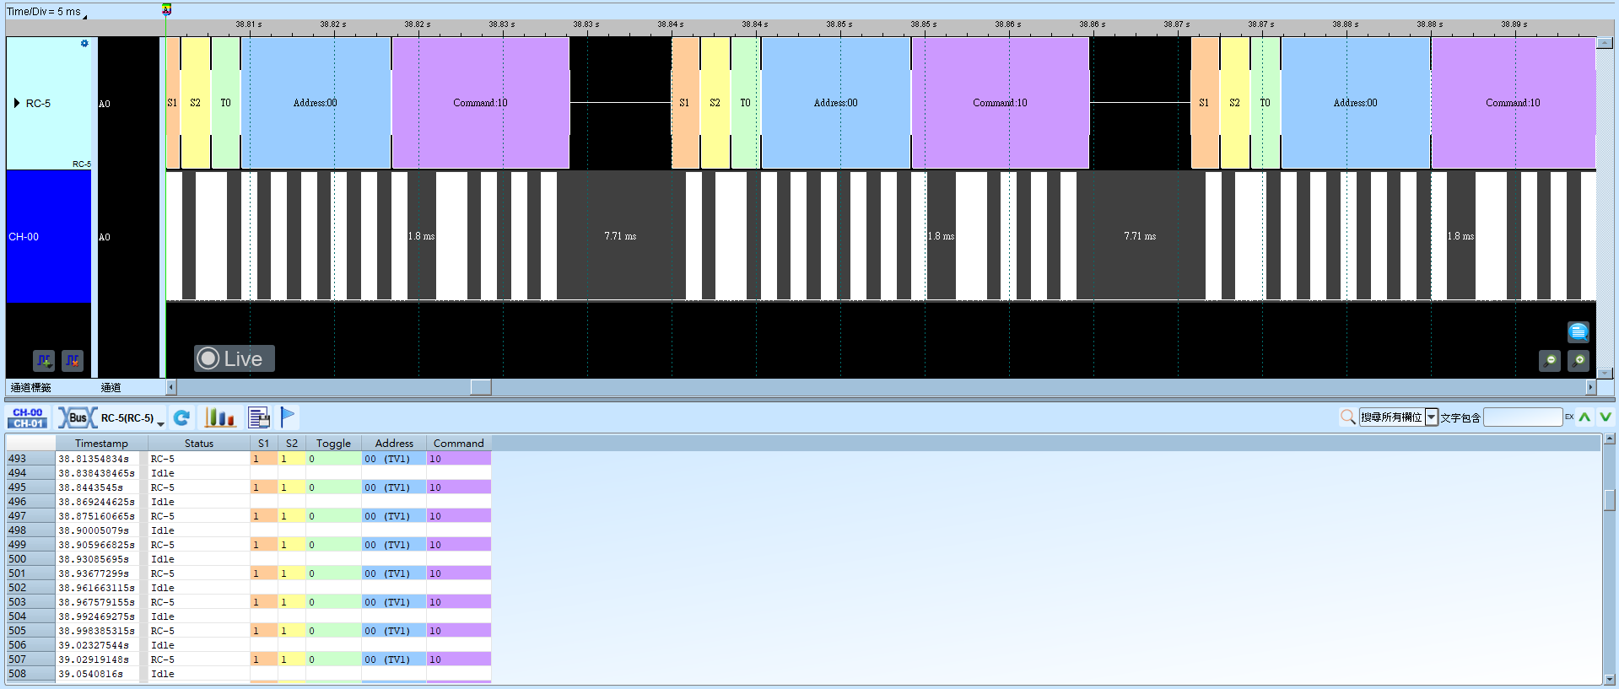
Task: Open RC-5 bus settings gear
Action: [84, 43]
